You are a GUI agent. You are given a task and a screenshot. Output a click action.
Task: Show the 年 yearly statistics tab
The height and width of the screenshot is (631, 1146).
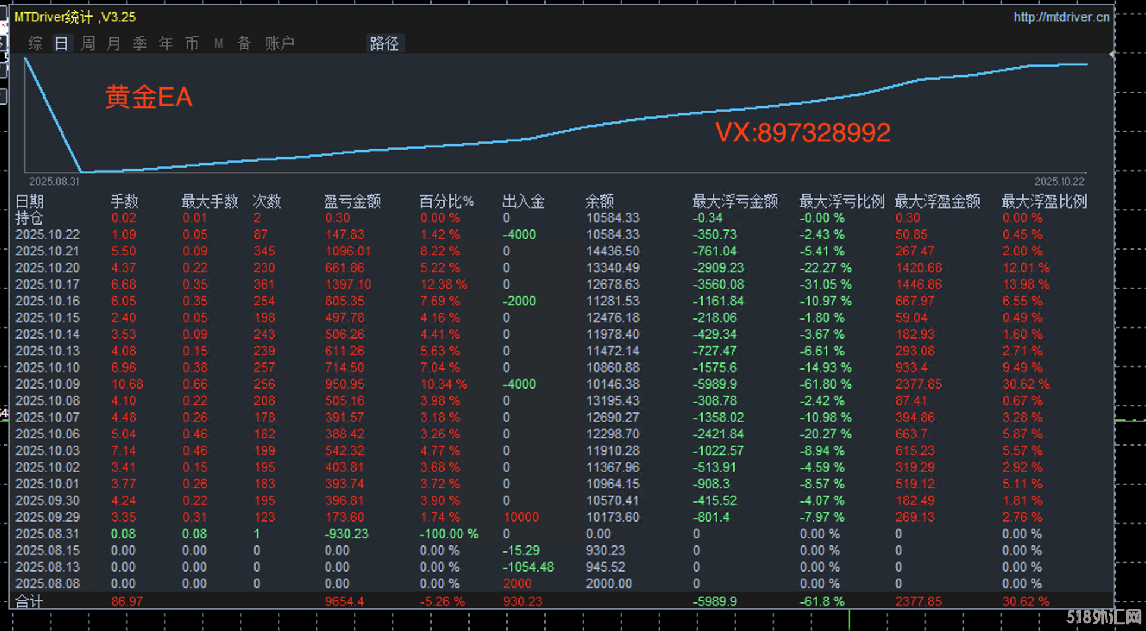coord(166,43)
